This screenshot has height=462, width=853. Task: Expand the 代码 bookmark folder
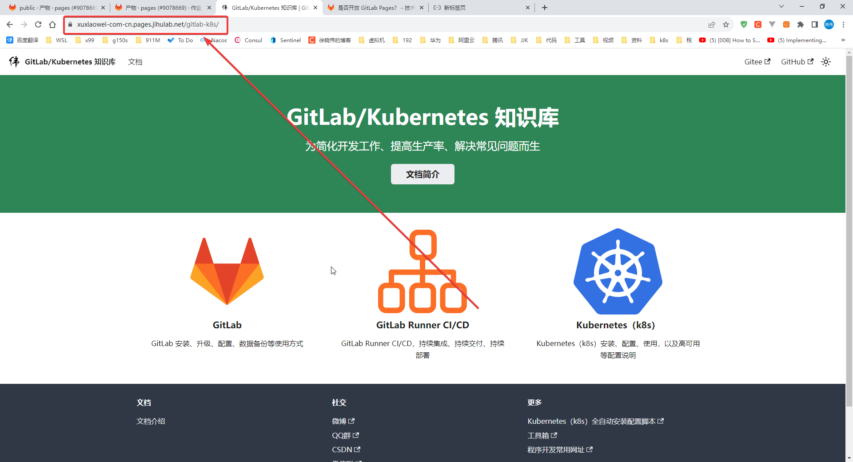pos(546,40)
